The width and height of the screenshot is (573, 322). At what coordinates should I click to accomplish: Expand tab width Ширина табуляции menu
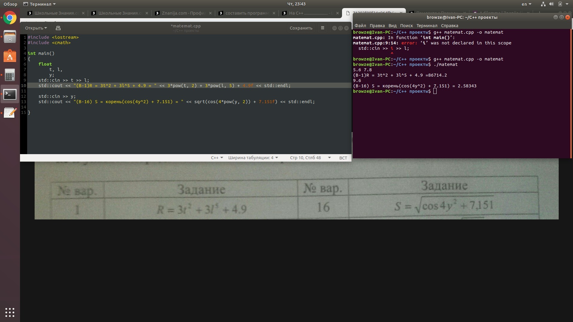tap(253, 158)
